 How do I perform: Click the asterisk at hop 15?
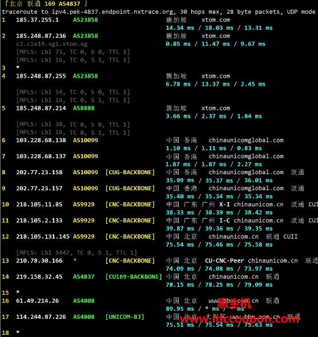(x=18, y=292)
